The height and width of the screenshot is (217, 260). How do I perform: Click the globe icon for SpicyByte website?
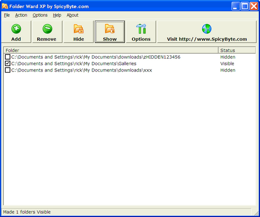(x=207, y=29)
